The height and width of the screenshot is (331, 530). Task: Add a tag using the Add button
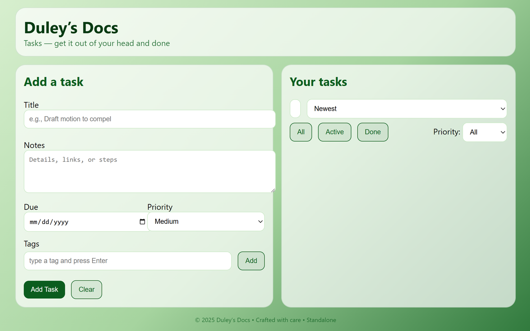[251, 261]
